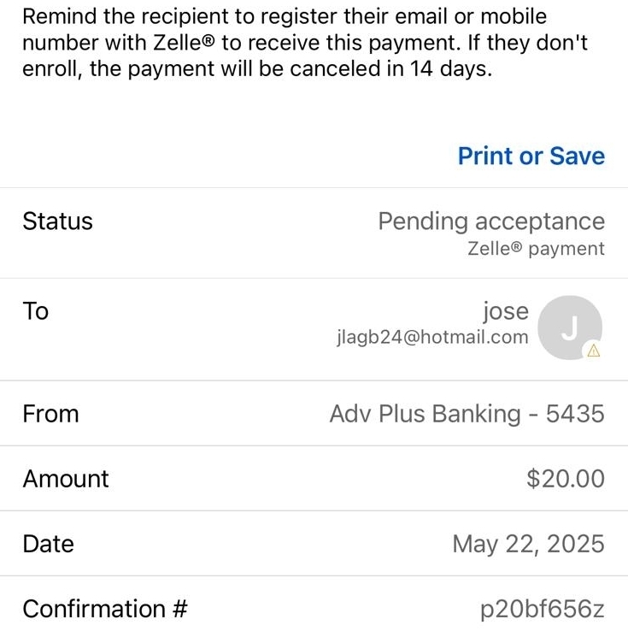
Task: Tap the May 22, 2025 date value
Action: [528, 544]
